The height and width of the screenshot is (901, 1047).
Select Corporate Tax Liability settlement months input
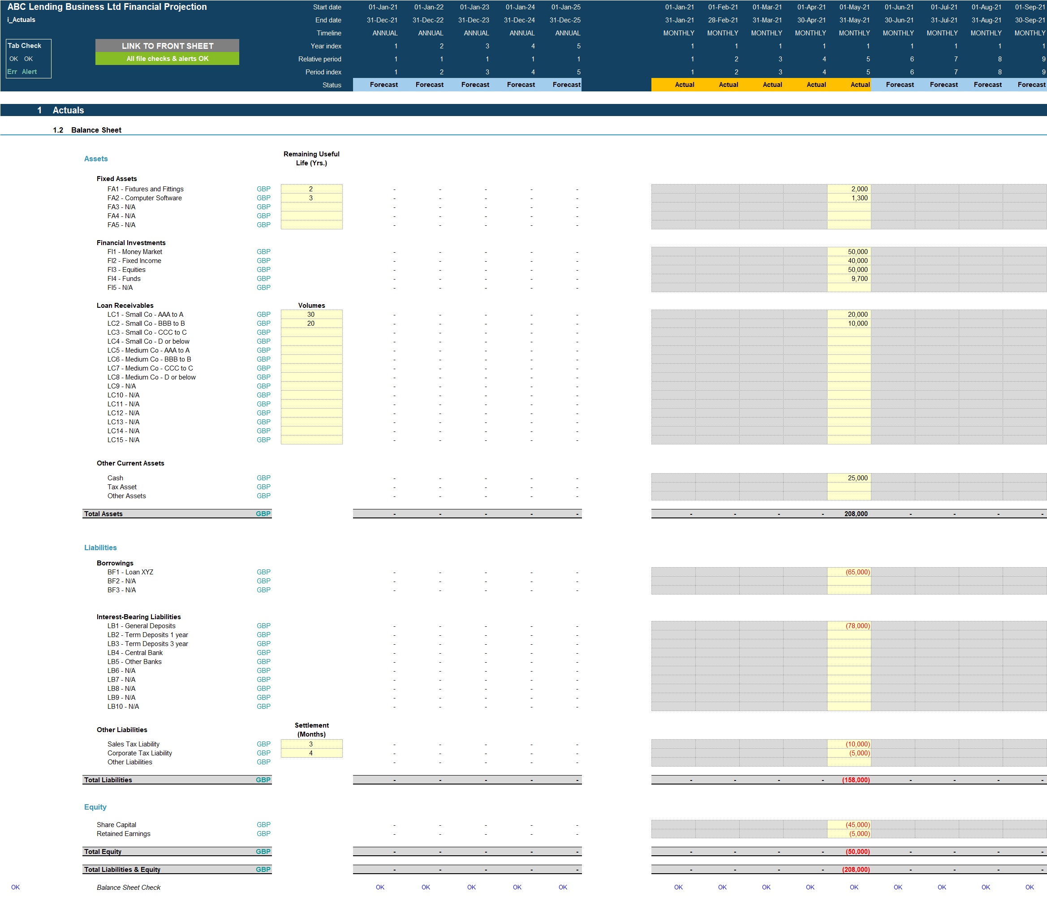[311, 753]
